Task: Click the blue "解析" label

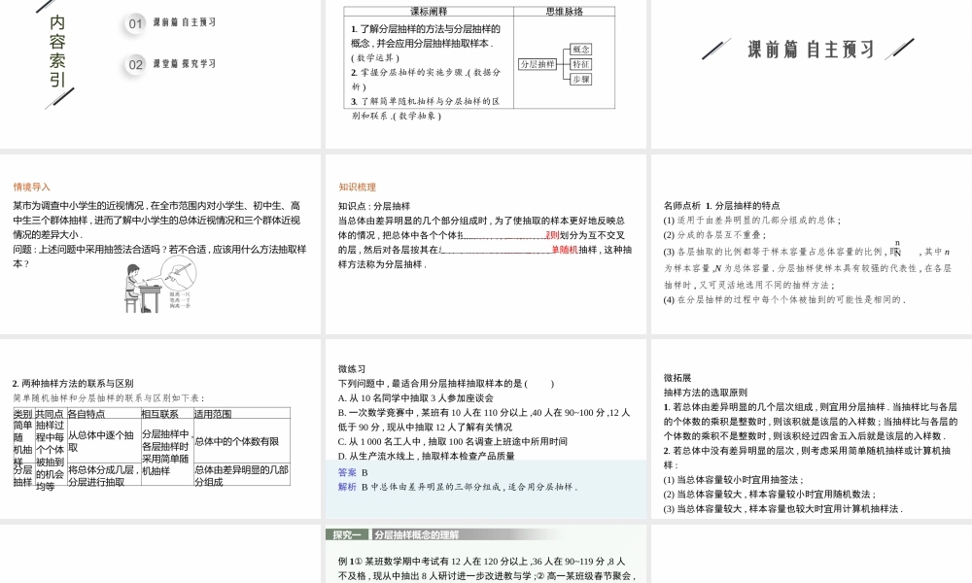Action: [x=346, y=486]
